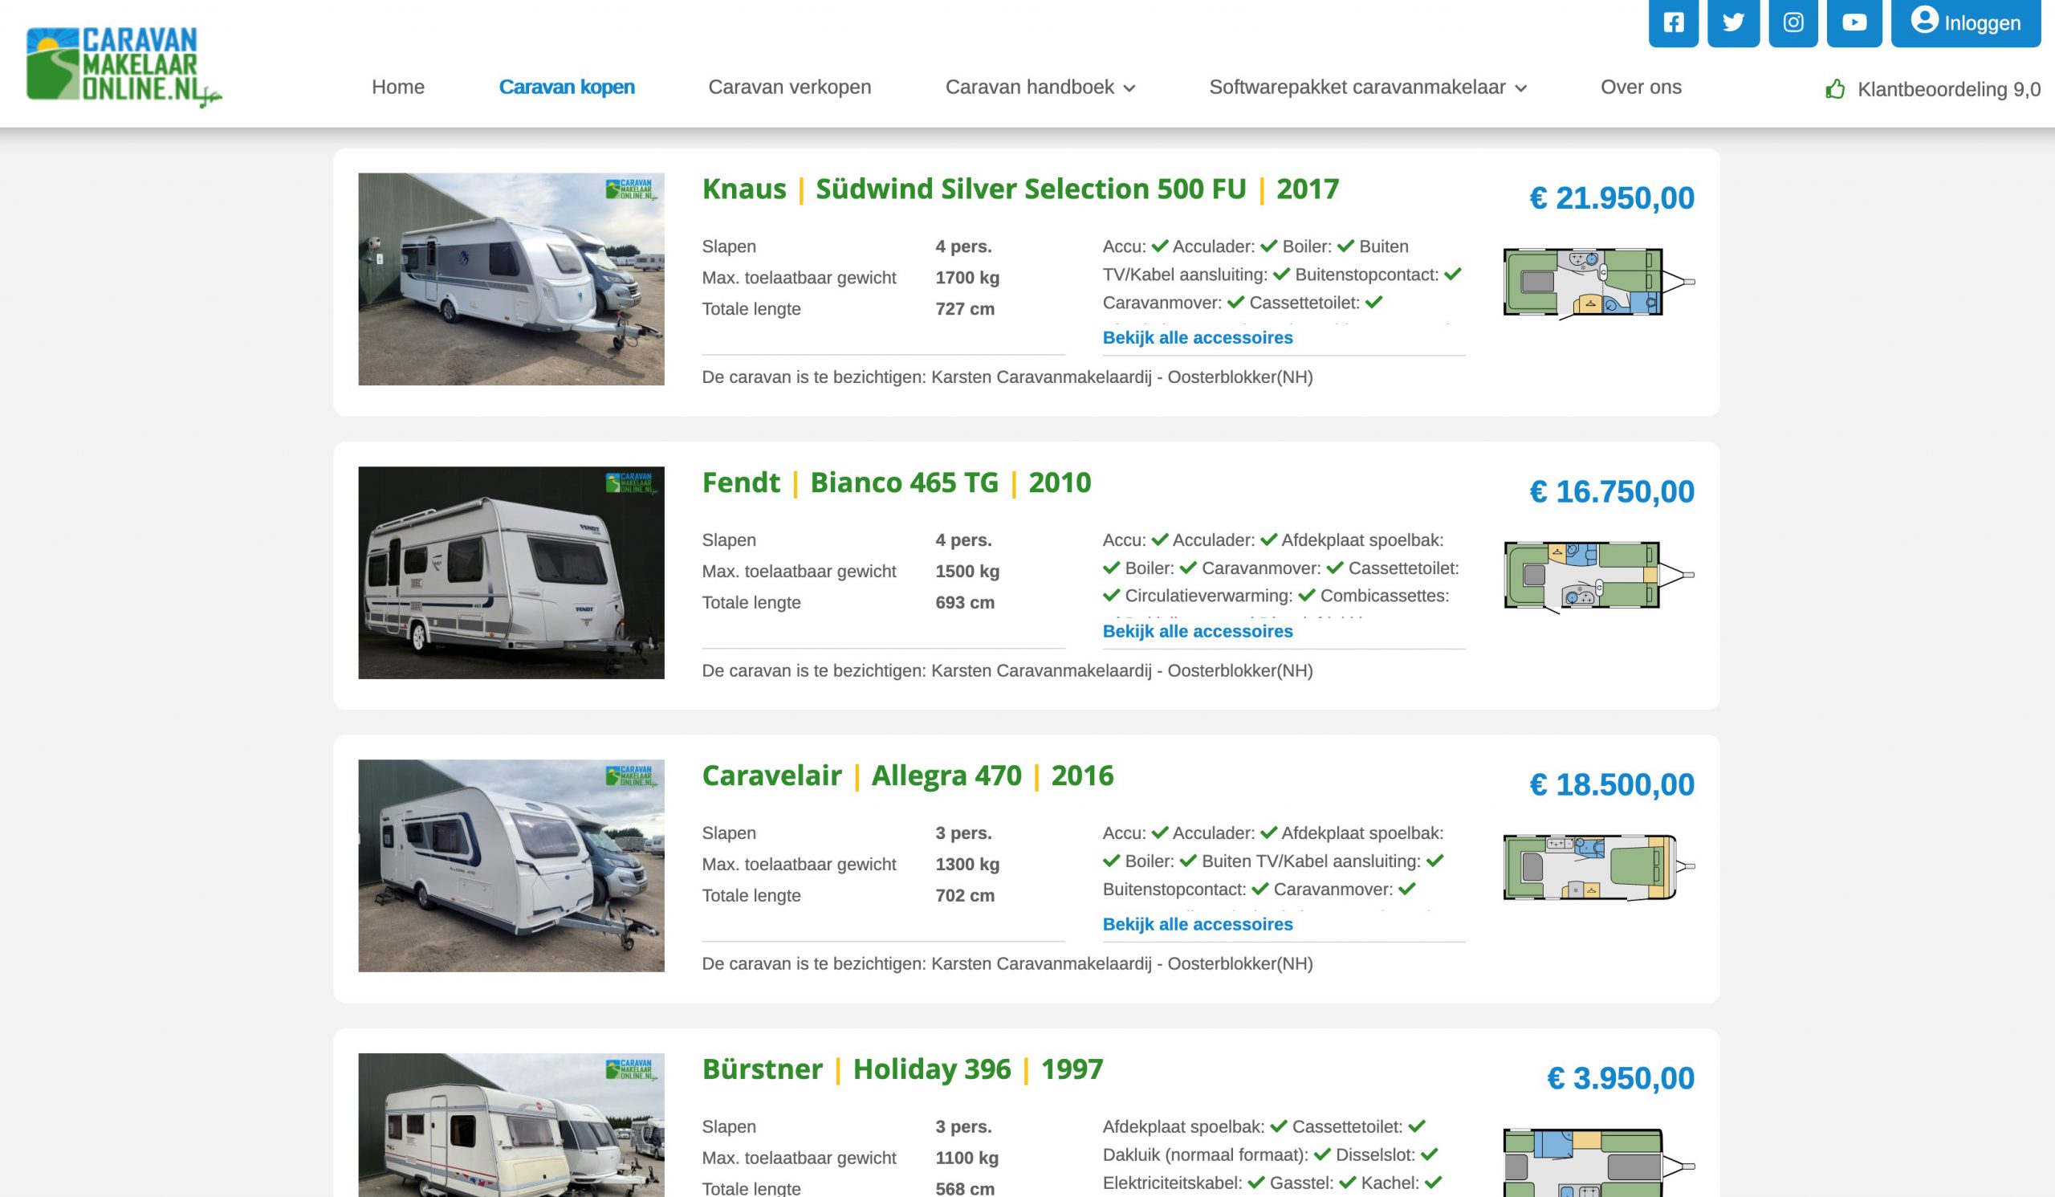Open the Over ons menu item
The width and height of the screenshot is (2055, 1197).
tap(1641, 88)
